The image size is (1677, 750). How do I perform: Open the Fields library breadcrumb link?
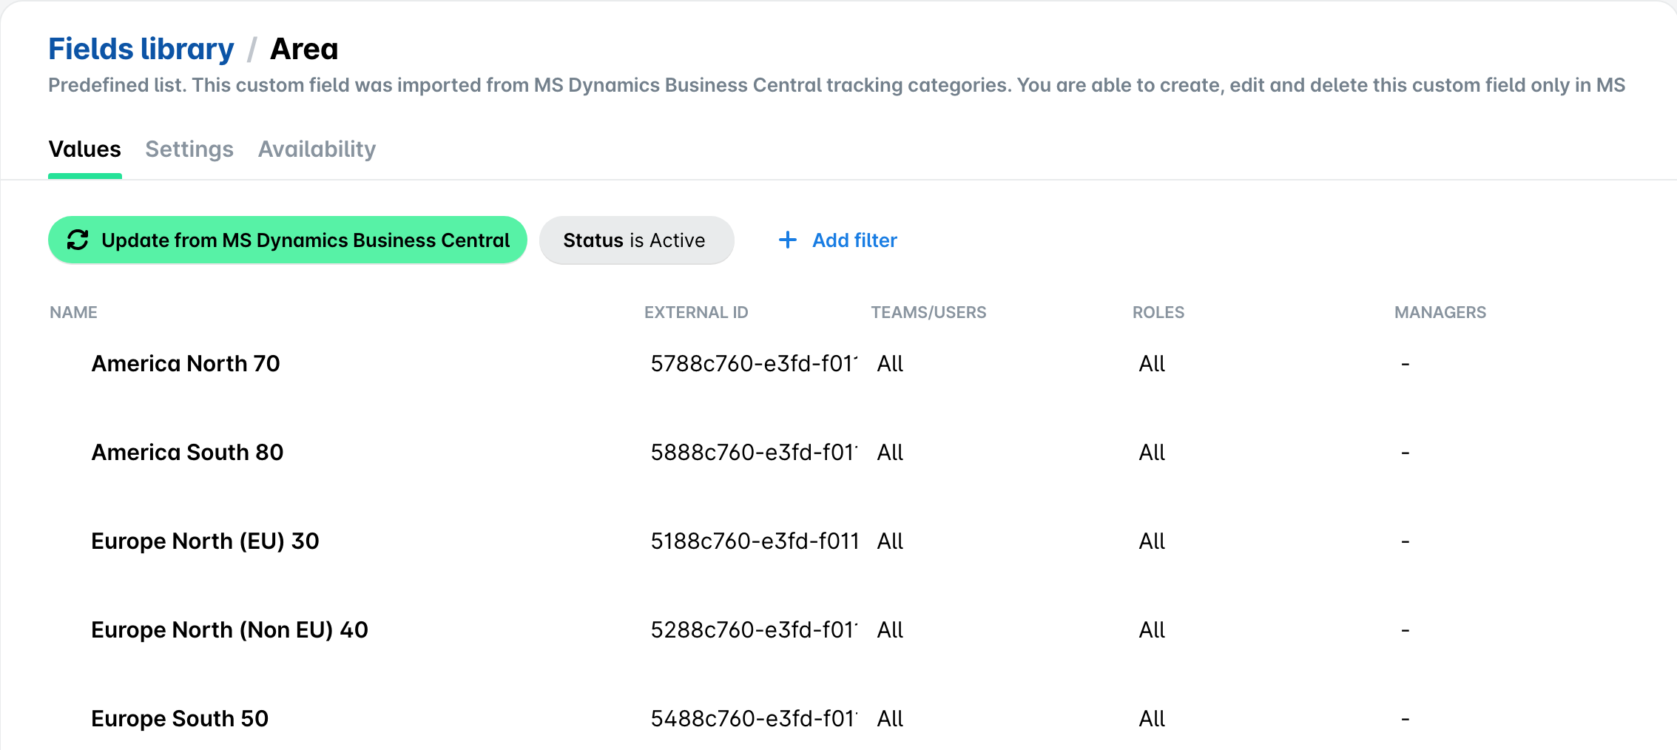click(141, 49)
